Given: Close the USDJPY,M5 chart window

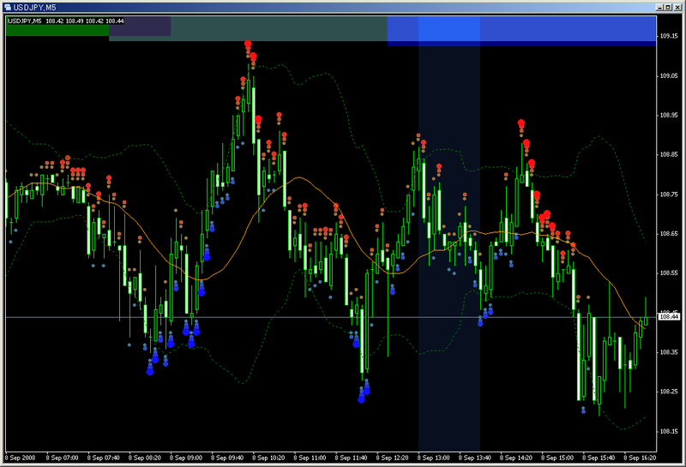Looking at the screenshot, I should [x=677, y=7].
